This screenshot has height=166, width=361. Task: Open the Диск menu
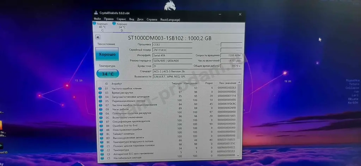140,19
